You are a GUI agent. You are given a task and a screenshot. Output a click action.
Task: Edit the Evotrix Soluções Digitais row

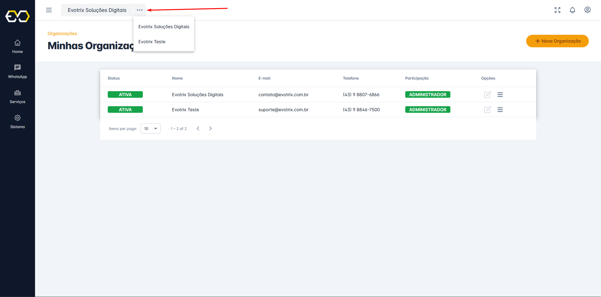click(x=487, y=95)
